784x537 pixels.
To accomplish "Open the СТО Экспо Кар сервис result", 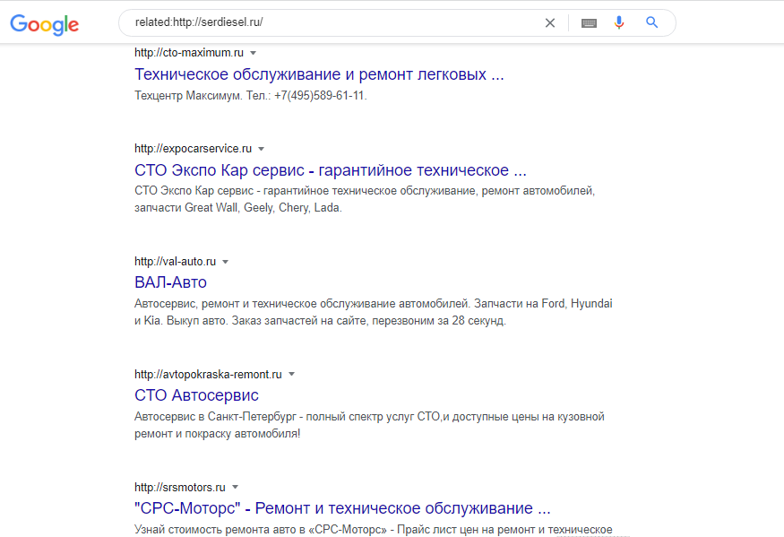I will 331,170.
